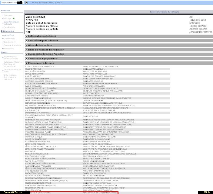Click the 'APPUI-TÊTE ARRIÈRE' row label
The height and width of the screenshot is (194, 213).
click(x=35, y=71)
